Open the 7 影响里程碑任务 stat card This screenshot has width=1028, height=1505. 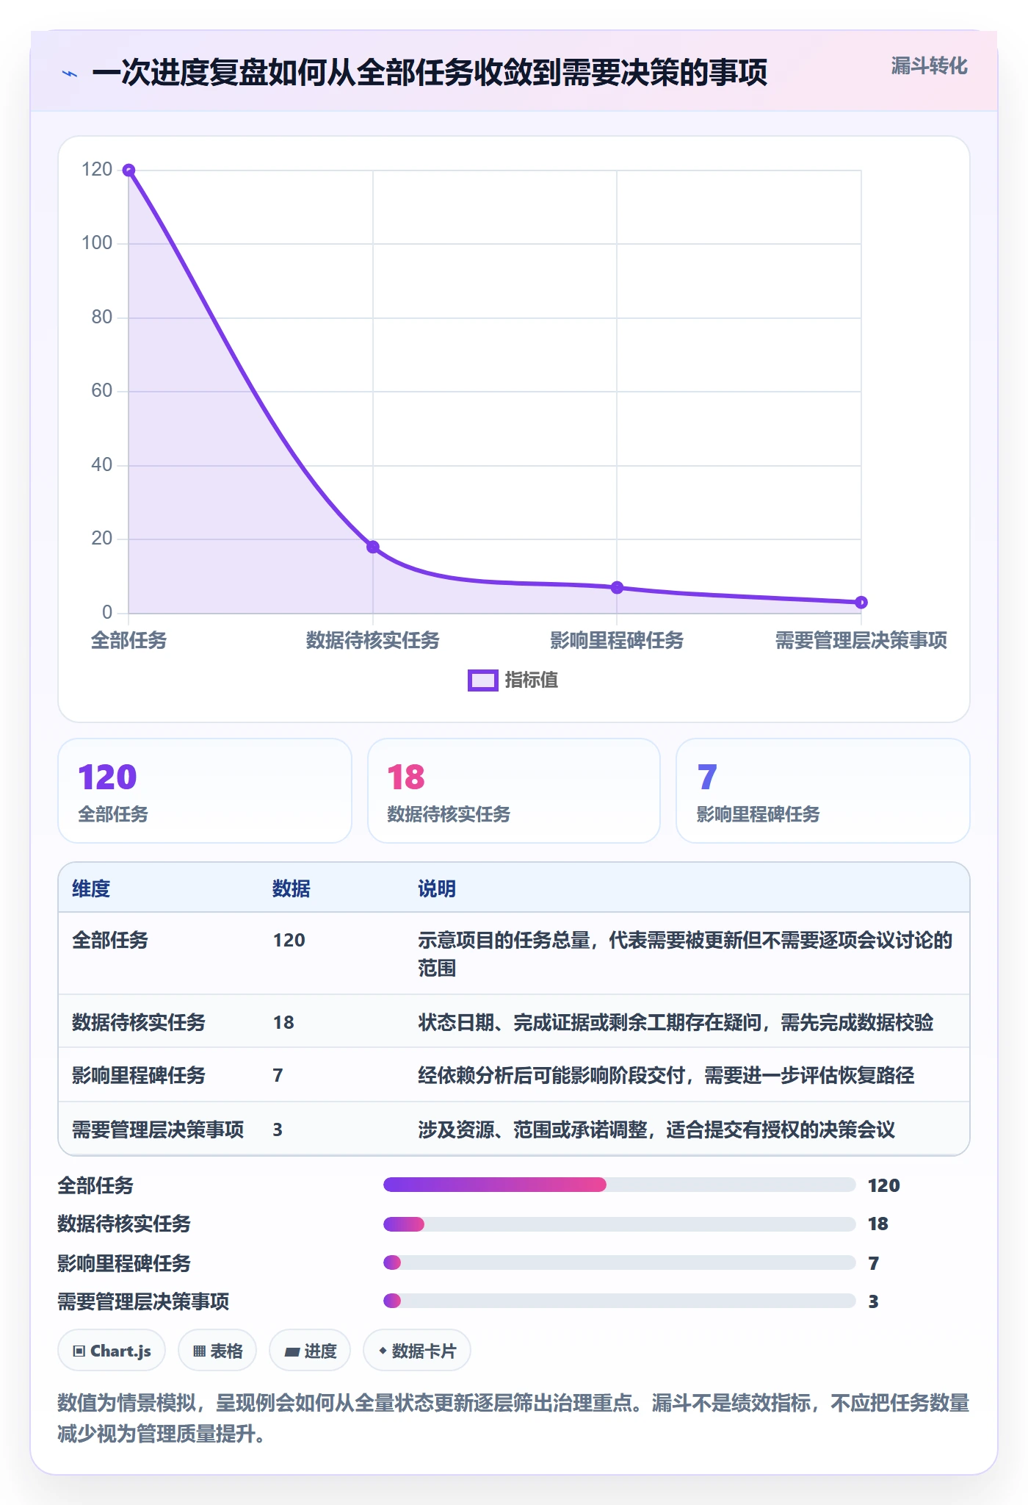click(823, 791)
